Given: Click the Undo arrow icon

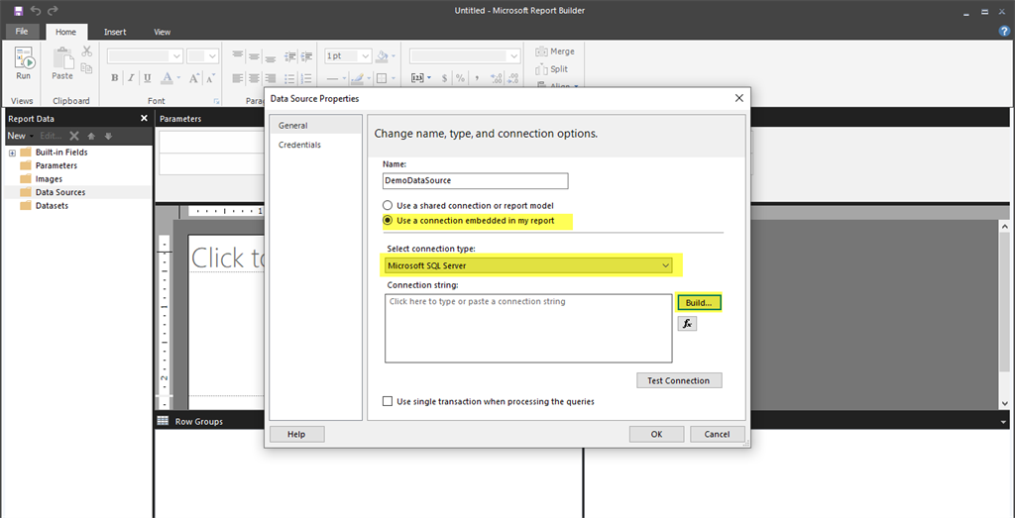Looking at the screenshot, I should [37, 10].
